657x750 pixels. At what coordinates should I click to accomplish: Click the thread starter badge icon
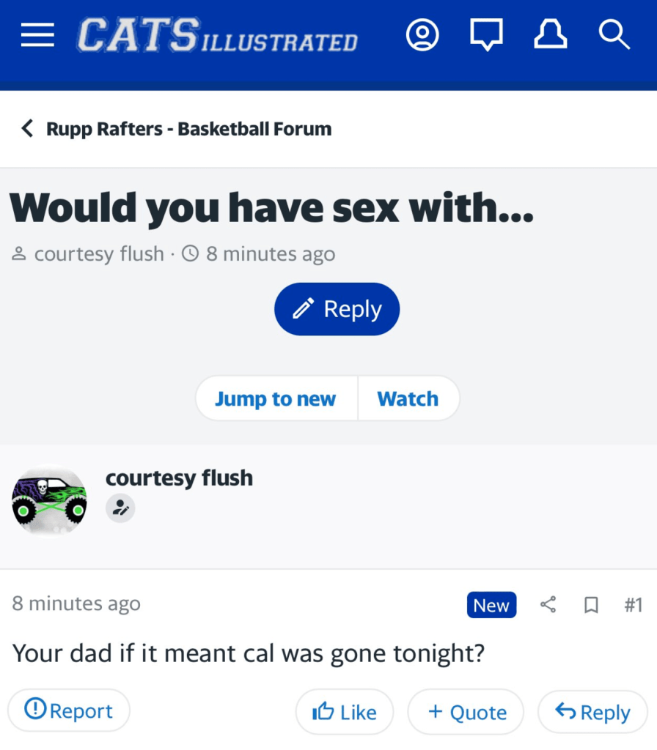(120, 508)
